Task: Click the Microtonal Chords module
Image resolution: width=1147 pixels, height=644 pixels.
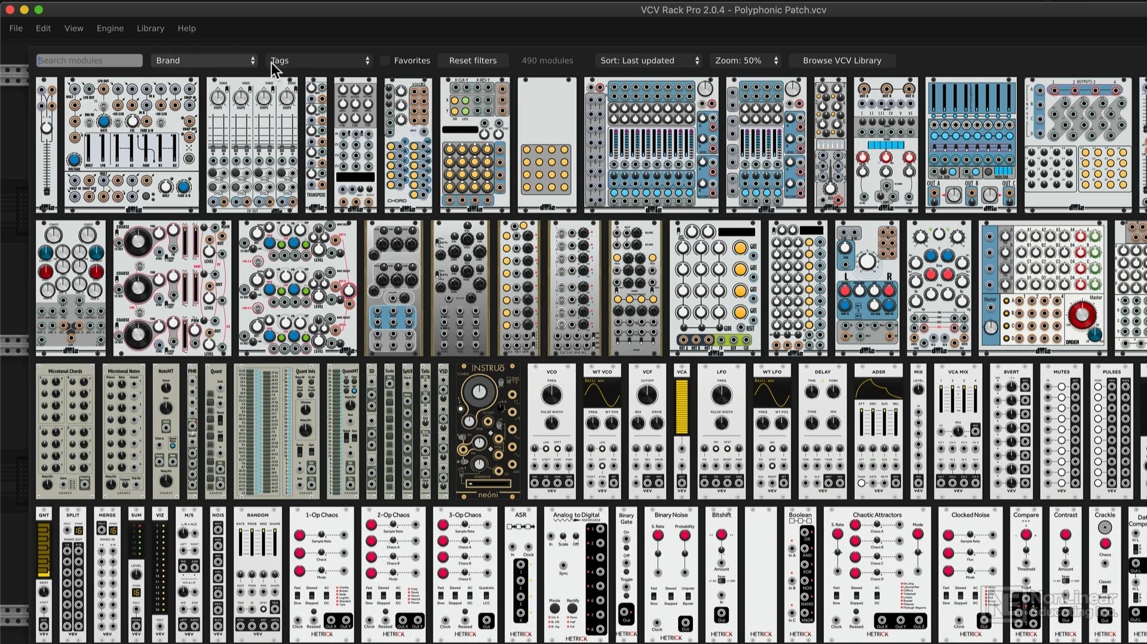Action: coord(65,431)
